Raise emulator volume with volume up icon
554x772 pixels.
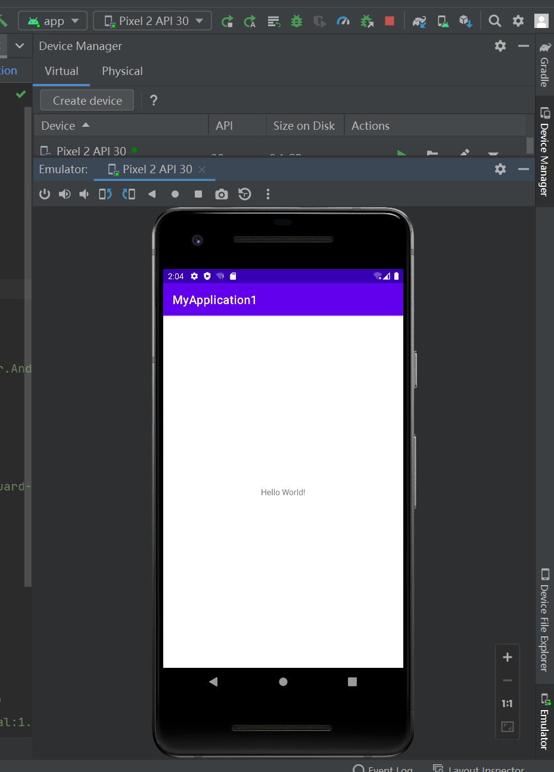(65, 194)
